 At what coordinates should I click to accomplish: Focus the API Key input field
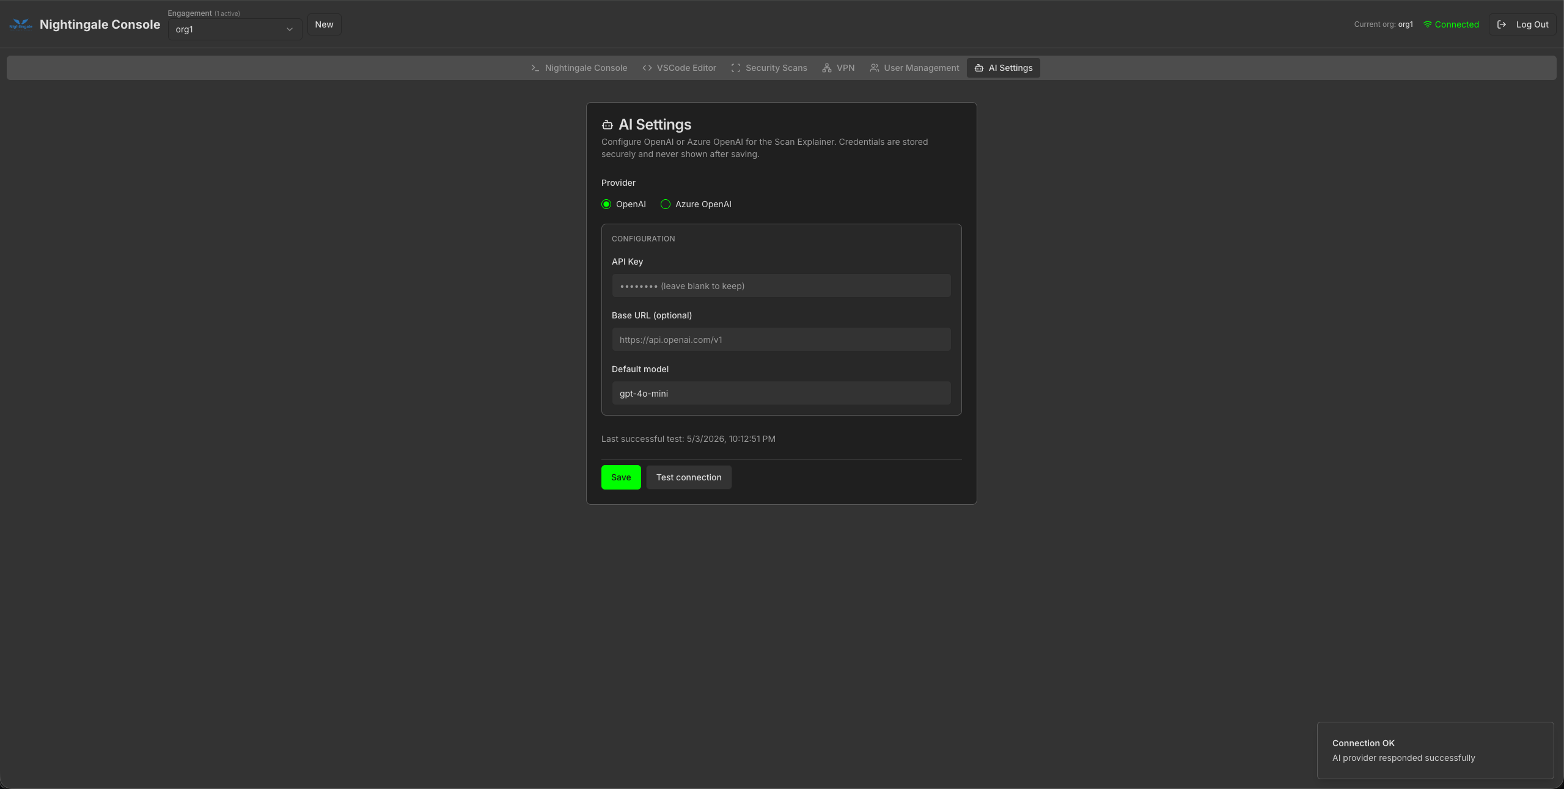pos(781,286)
